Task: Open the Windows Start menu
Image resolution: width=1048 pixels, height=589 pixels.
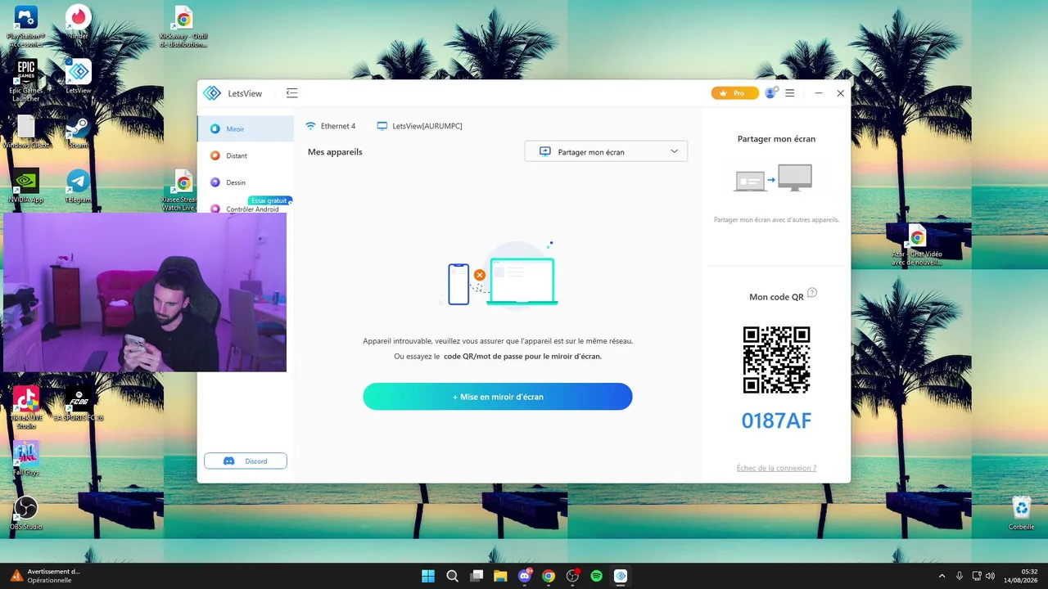Action: coord(428,576)
